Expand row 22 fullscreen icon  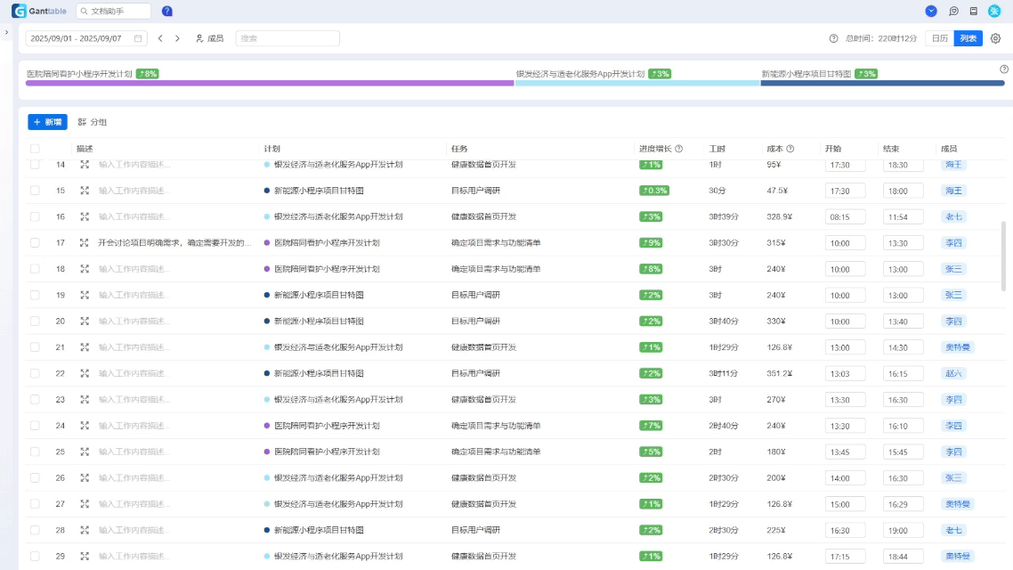point(85,373)
